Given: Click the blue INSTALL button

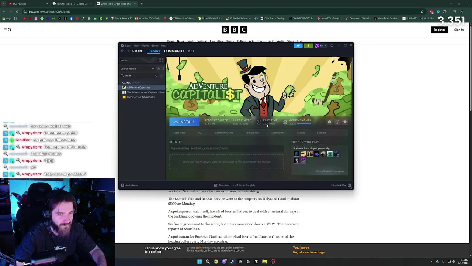Looking at the screenshot, I should click(184, 122).
